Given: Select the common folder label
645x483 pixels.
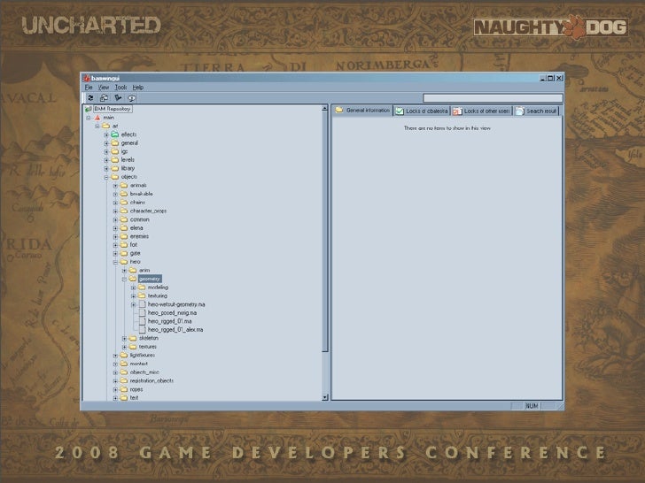Looking at the screenshot, I should pyautogui.click(x=139, y=219).
